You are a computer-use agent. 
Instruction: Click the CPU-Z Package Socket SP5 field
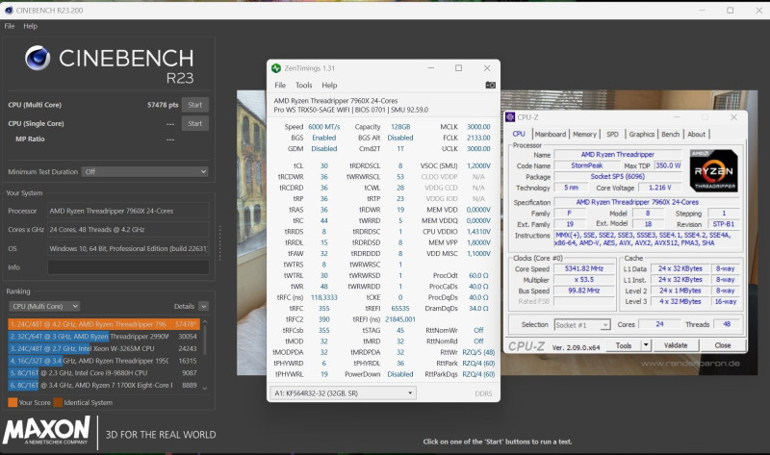(618, 177)
